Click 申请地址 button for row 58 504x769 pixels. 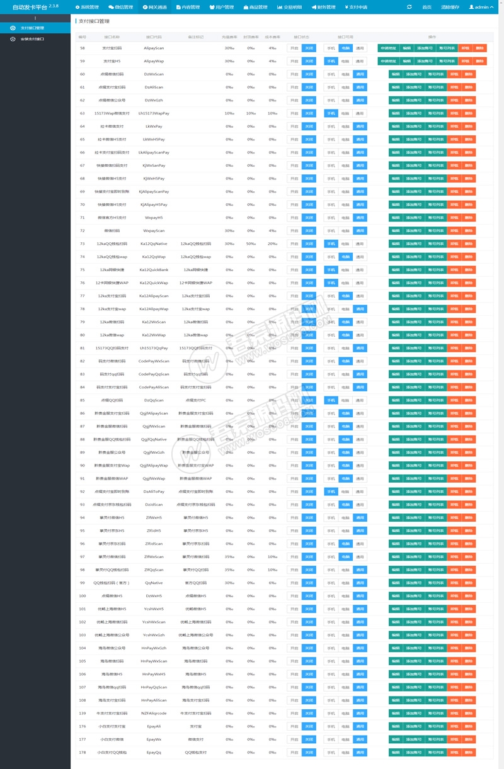[388, 48]
